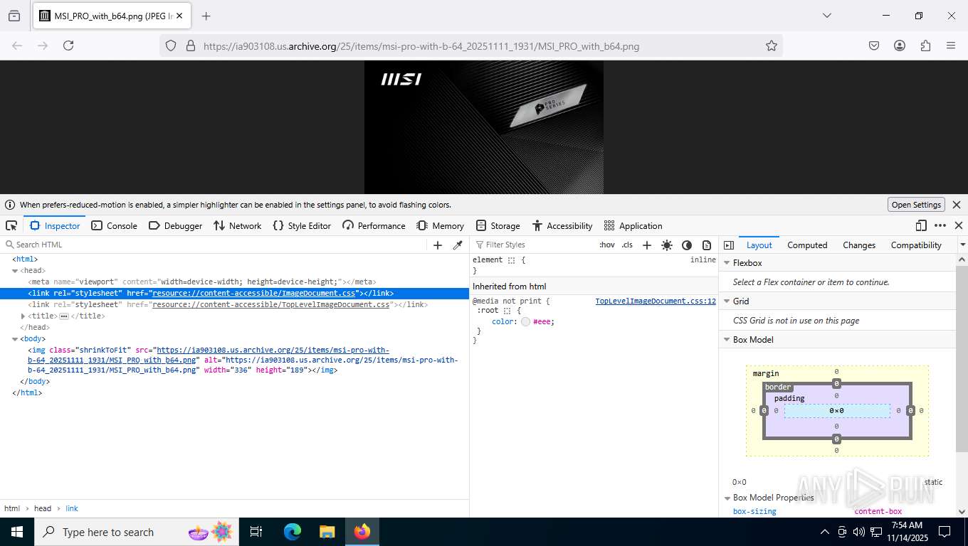Bookmark this page with the star

tap(772, 45)
